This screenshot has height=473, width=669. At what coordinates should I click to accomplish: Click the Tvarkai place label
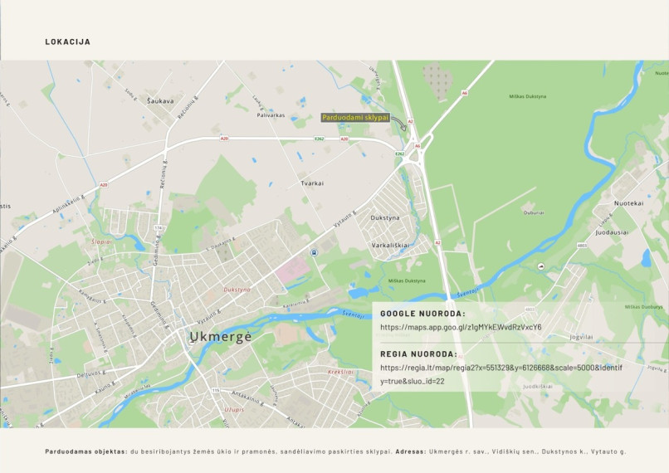[x=312, y=183]
